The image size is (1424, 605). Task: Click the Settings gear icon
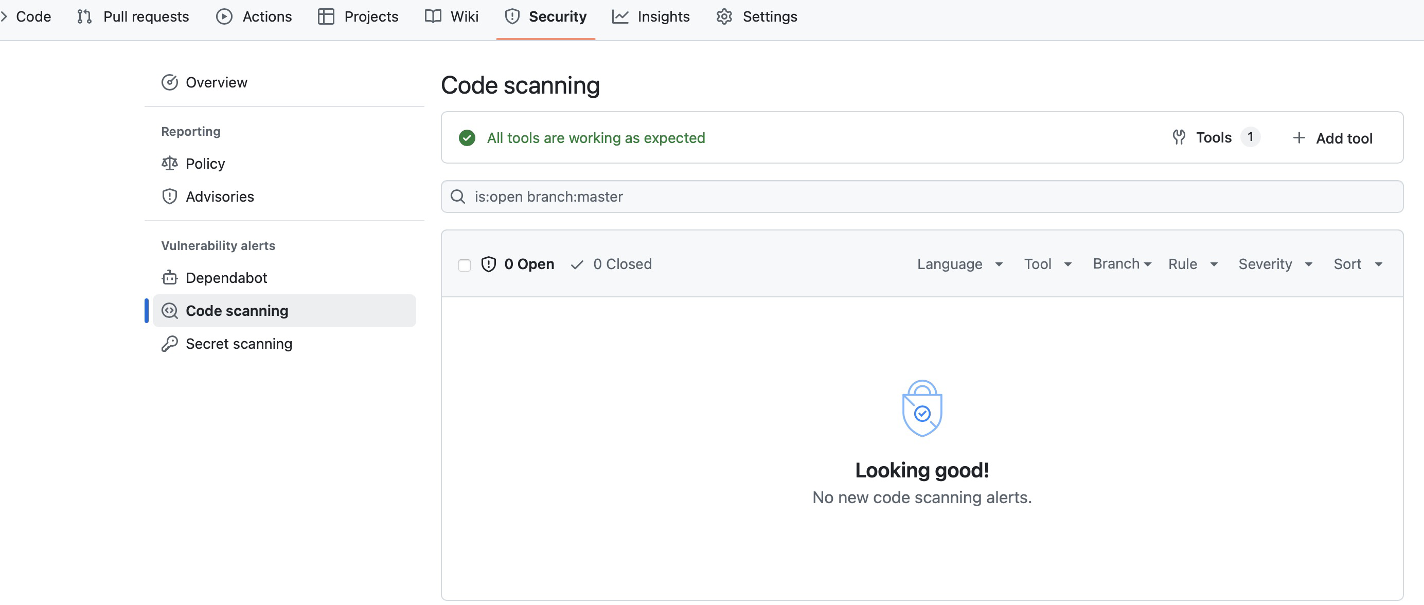pos(724,16)
